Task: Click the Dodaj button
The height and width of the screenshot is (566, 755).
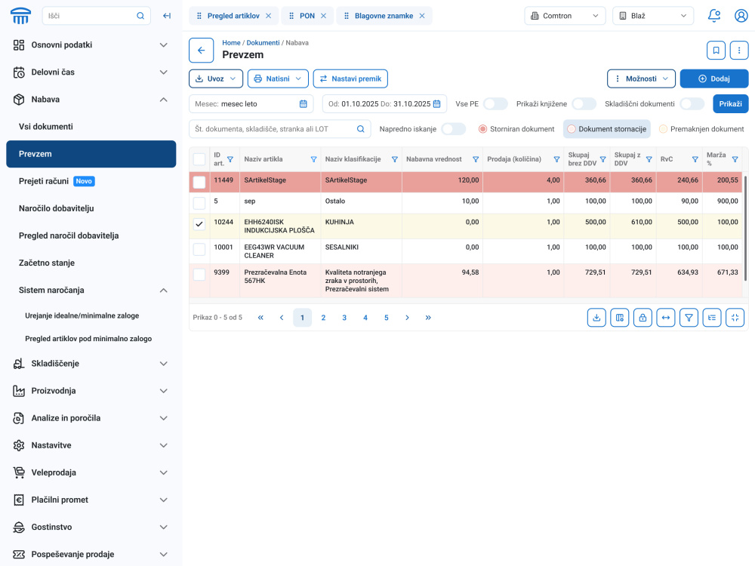Action: point(714,79)
